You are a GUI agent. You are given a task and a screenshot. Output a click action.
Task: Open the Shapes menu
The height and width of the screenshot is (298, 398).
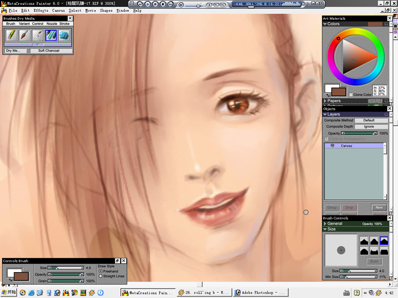point(106,10)
